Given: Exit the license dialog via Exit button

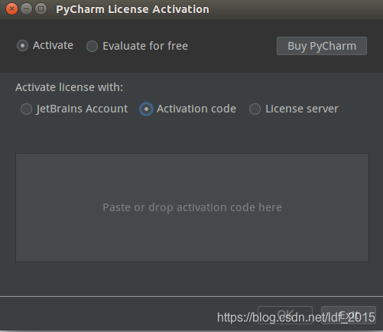Looking at the screenshot, I should (x=349, y=315).
